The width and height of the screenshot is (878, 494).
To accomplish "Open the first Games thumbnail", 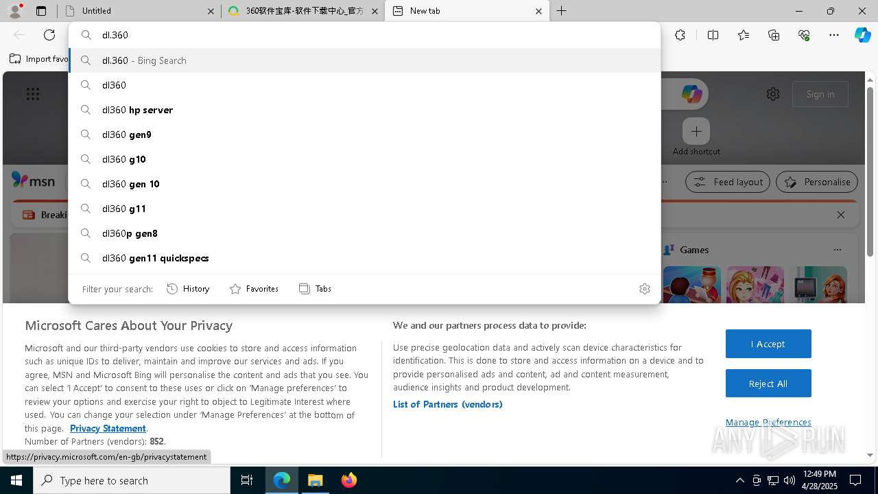I will coord(692,284).
